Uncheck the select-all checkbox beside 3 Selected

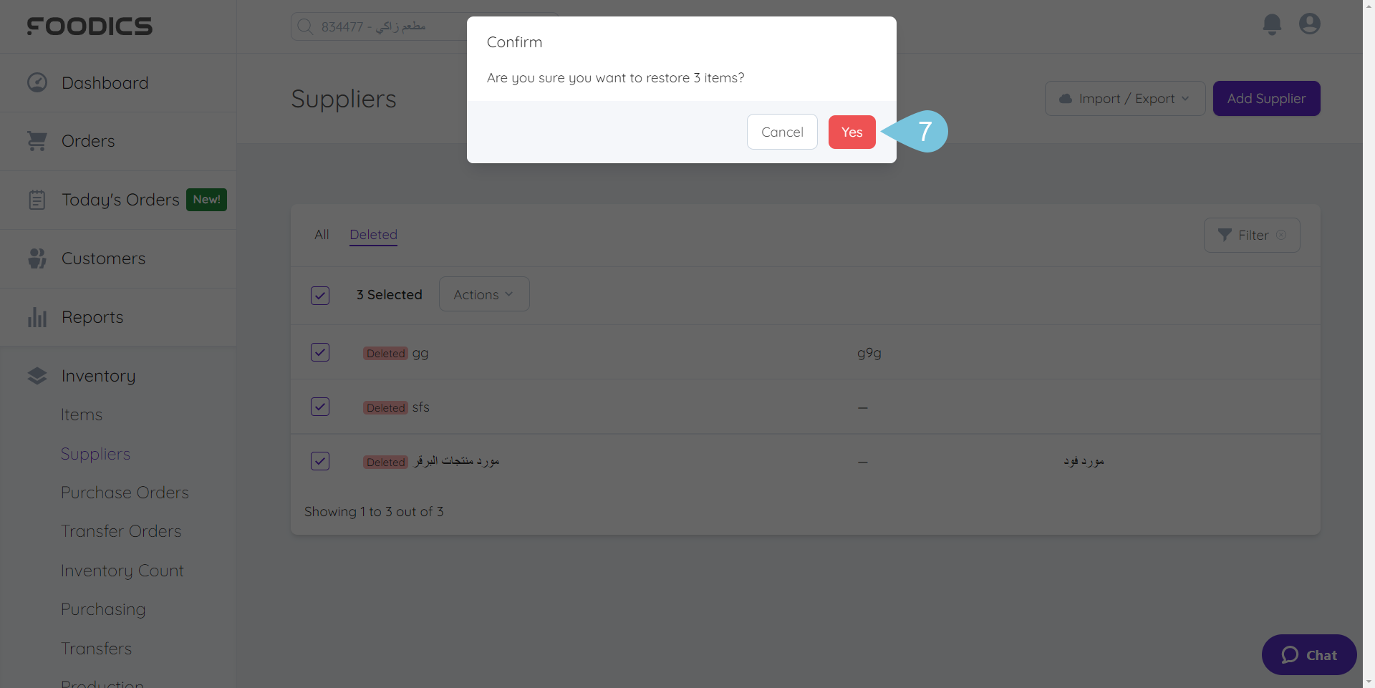(320, 295)
